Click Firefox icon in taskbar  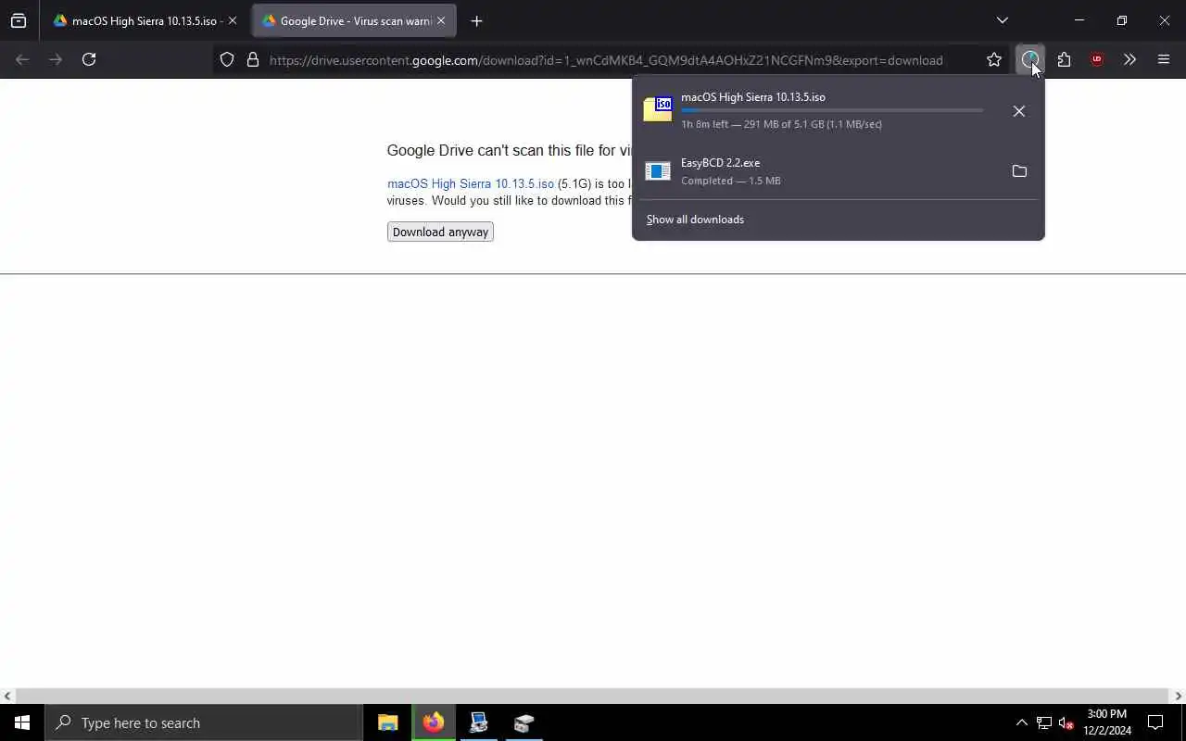click(434, 722)
